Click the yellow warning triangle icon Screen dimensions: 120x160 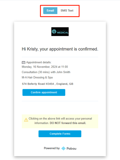(x=26, y=120)
